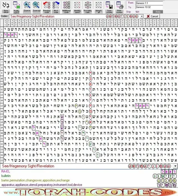This screenshot has width=178, height=196.
Task: Click the row 1 number header
Action: pos(1,29)
